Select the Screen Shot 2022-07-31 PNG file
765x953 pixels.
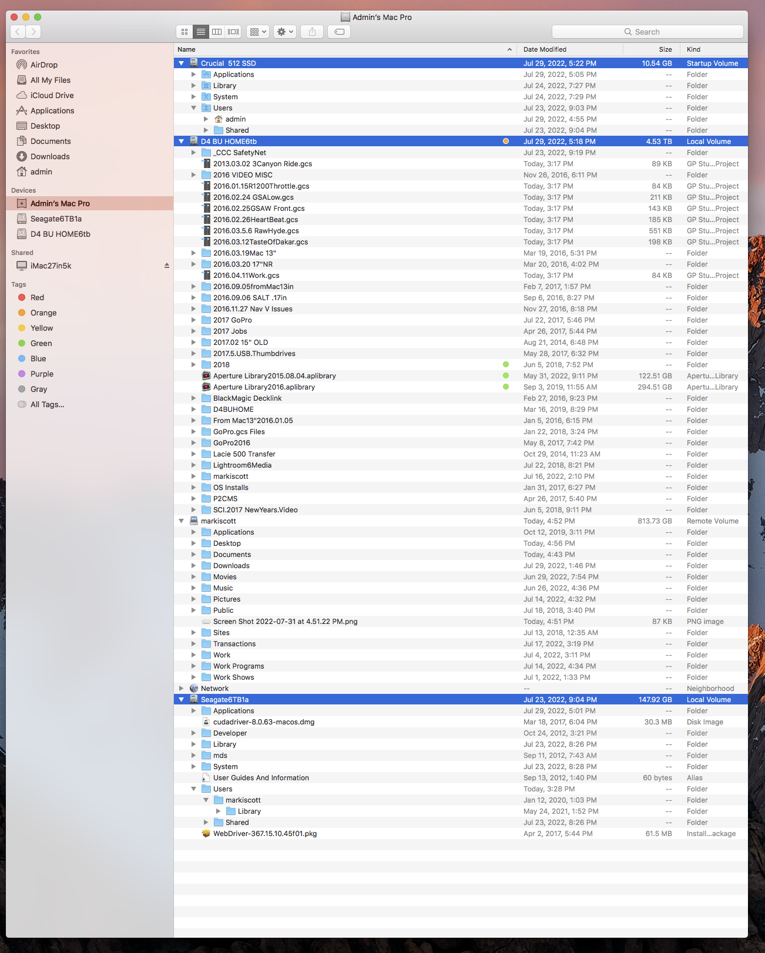pyautogui.click(x=285, y=621)
